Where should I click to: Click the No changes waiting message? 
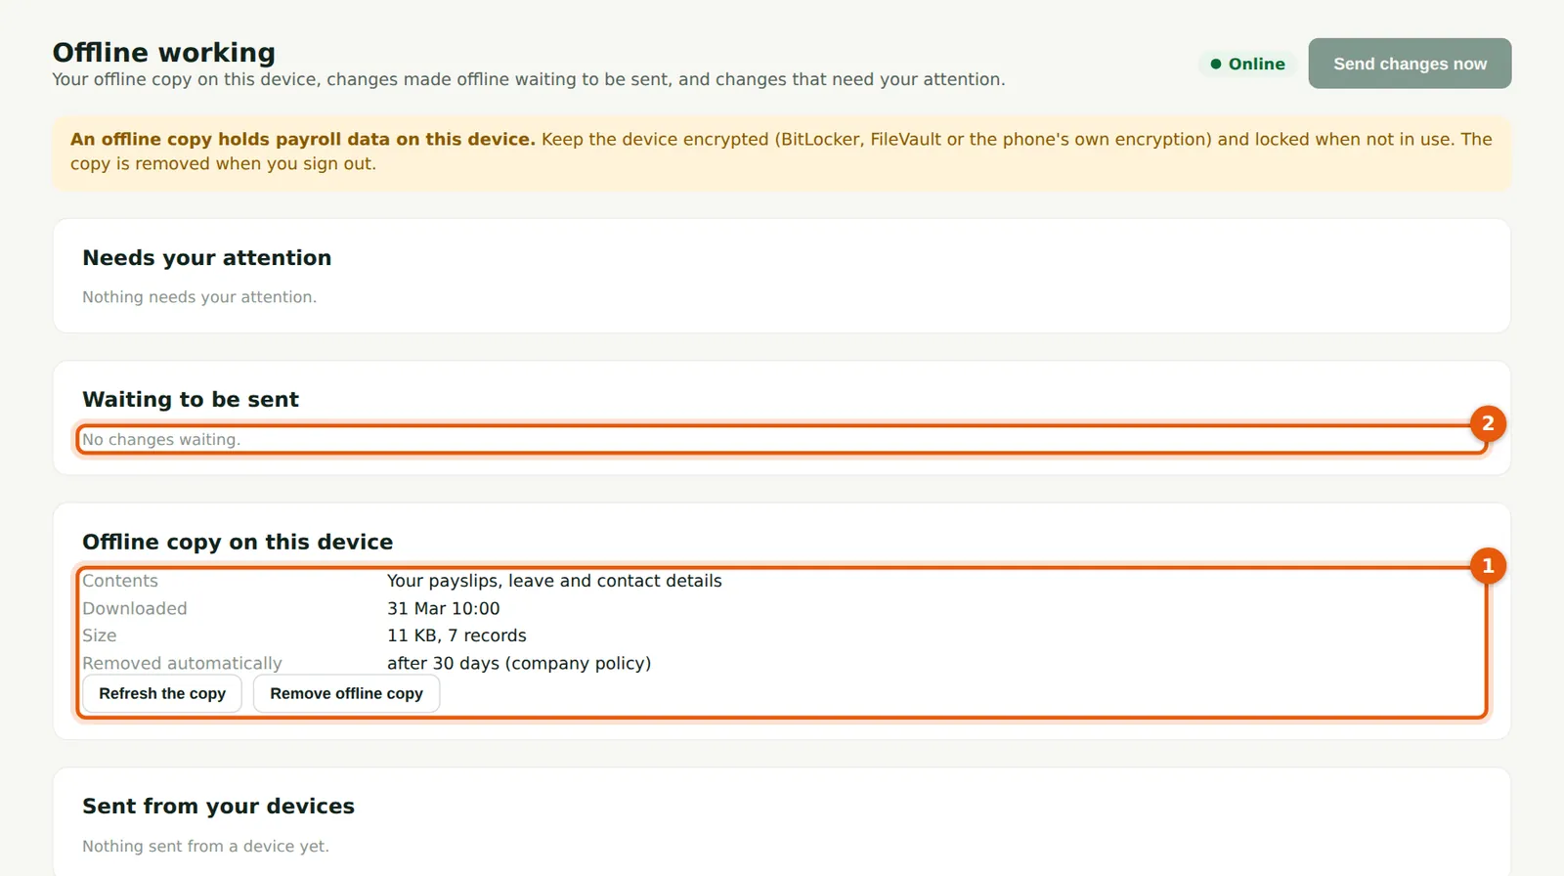click(161, 440)
